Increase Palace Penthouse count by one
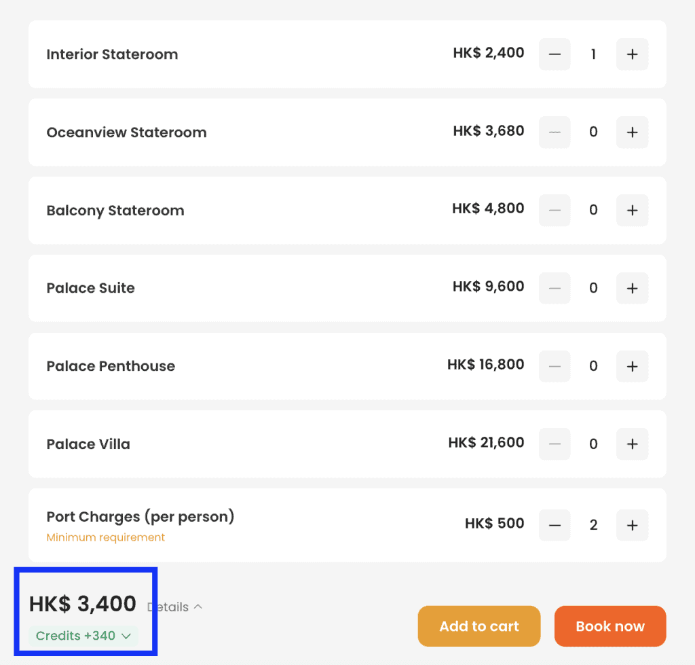 coord(632,367)
